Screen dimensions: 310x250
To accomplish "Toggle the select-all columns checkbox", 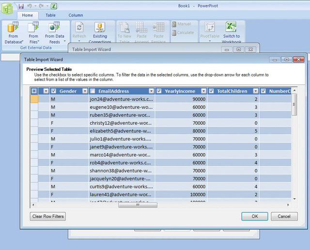I will pos(34,91).
